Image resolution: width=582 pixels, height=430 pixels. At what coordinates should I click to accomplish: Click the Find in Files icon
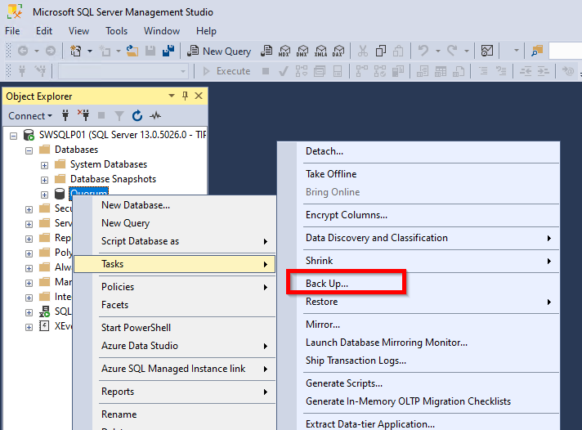(537, 51)
